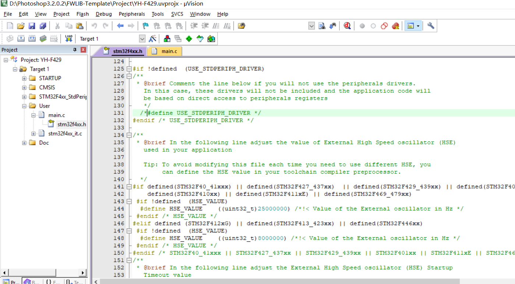Click the Rebuild all target files icon
Screen dimensions: 515x284
coord(32,39)
